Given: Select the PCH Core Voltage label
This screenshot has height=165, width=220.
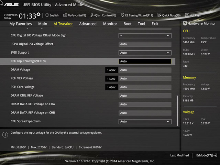Looking at the screenshot, I should point(23,87).
